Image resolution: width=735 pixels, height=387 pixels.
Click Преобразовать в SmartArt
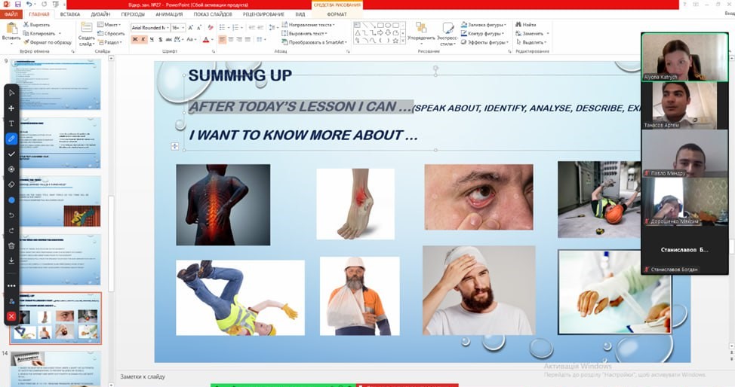314,42
